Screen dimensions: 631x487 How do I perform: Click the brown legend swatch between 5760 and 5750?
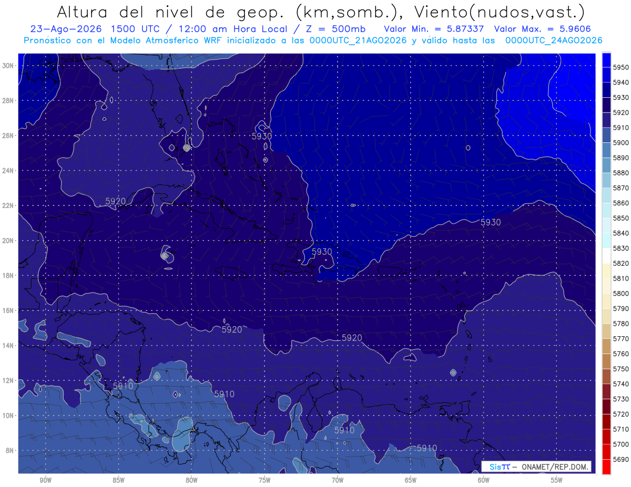(x=606, y=361)
